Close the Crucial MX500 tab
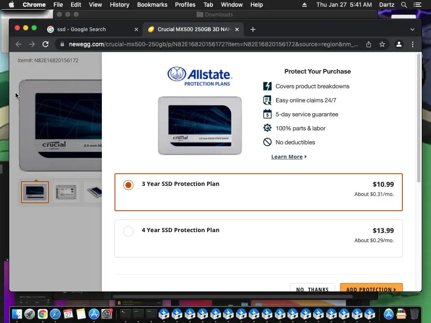Viewport: 431px width, 323px height. pyautogui.click(x=237, y=29)
